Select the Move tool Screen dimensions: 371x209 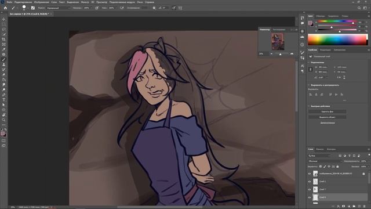(x=3, y=19)
